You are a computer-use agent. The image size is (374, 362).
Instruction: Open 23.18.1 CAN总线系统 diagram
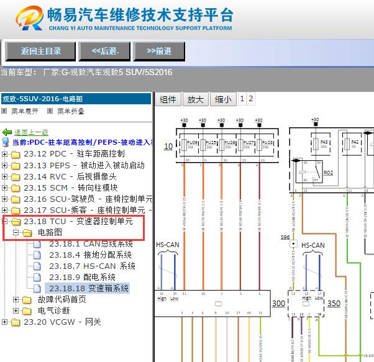coord(91,244)
